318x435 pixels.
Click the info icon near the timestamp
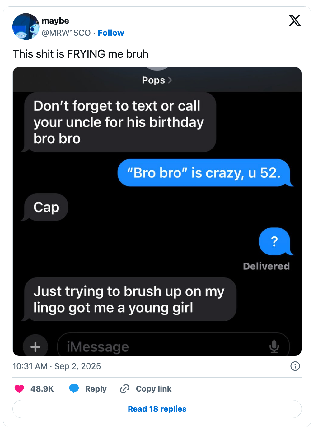pyautogui.click(x=295, y=366)
